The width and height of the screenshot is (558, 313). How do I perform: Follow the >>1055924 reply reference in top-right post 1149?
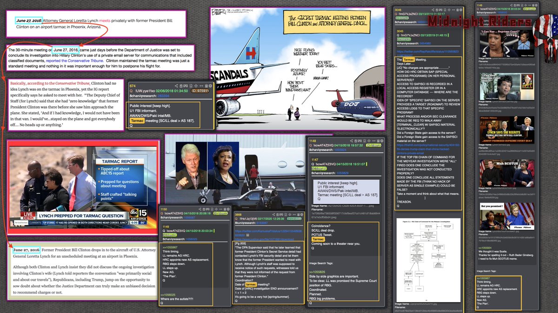485,248
